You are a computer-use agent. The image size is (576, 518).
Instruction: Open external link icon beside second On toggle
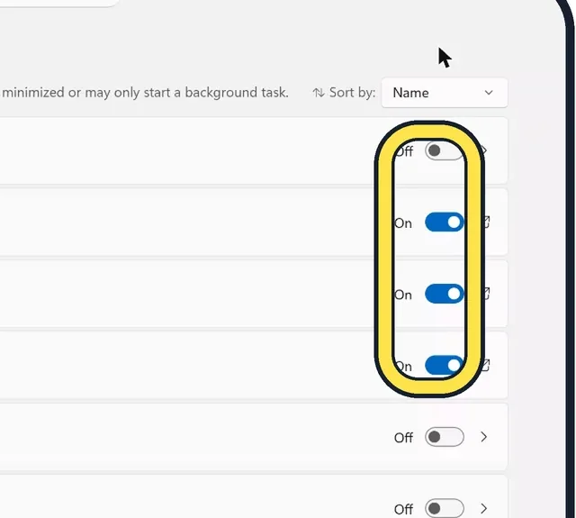486,294
